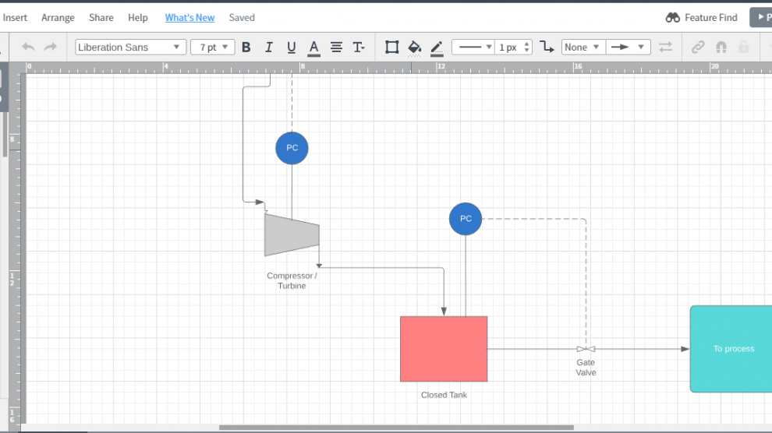Open the Insert menu
The width and height of the screenshot is (772, 433).
point(15,18)
